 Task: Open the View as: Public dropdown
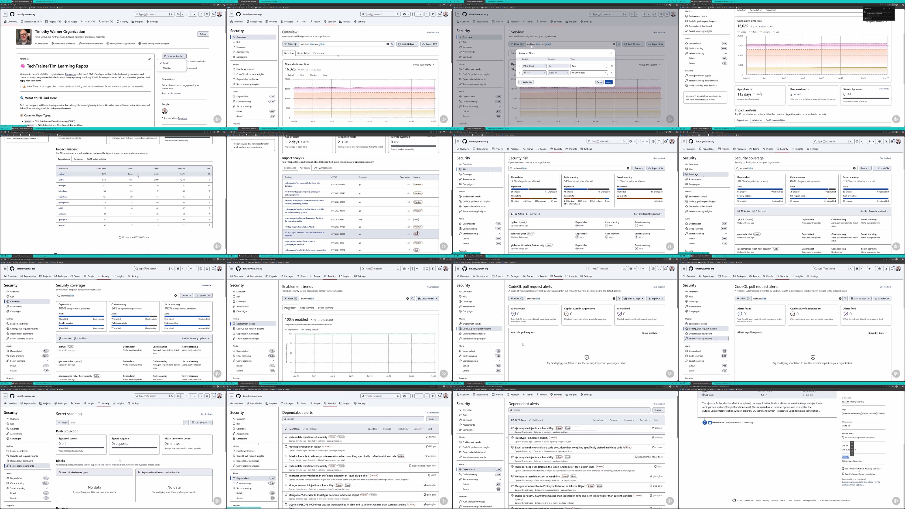point(174,56)
